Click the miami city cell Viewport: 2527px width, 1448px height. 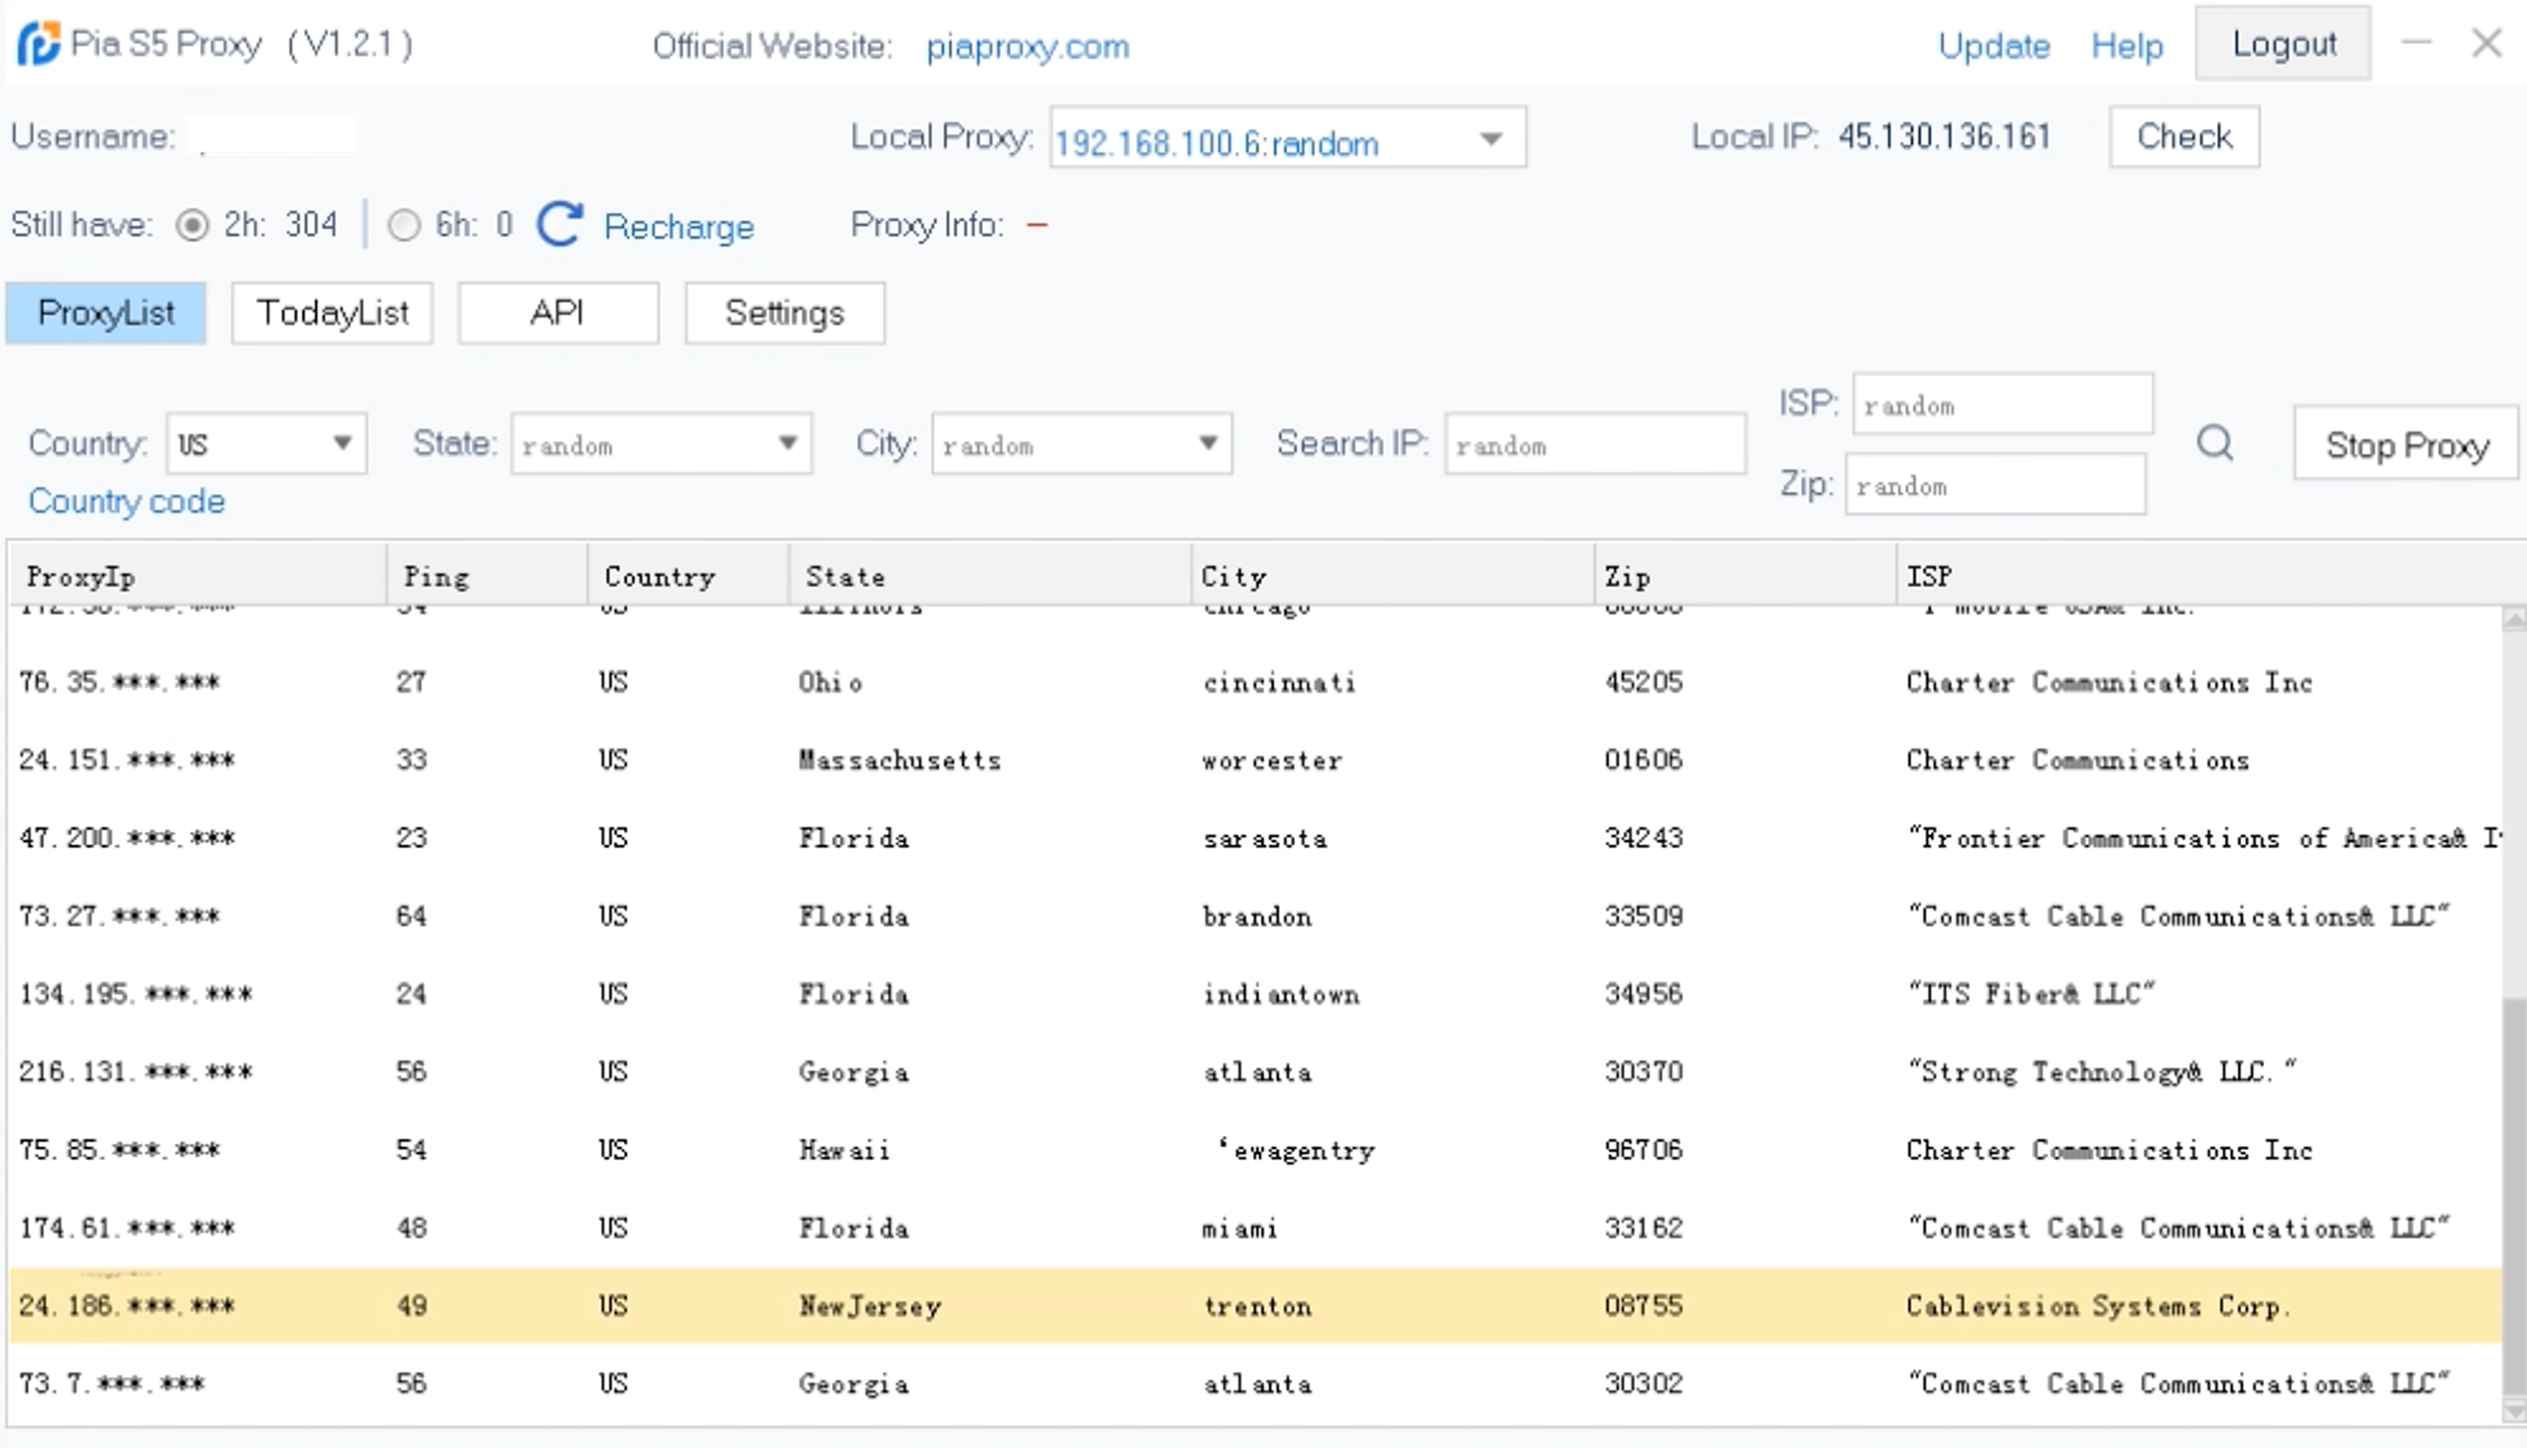[1240, 1228]
